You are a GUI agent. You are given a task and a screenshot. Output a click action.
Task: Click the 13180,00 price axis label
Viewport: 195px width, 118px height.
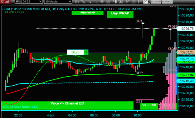187,106
